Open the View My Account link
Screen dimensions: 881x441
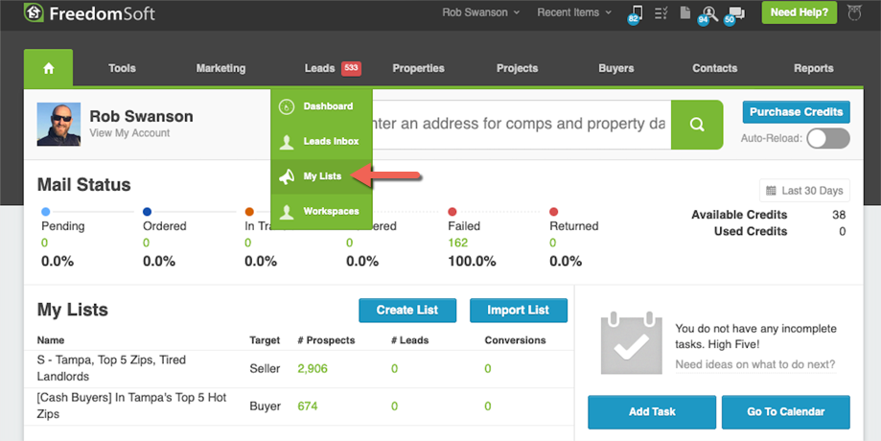point(129,133)
